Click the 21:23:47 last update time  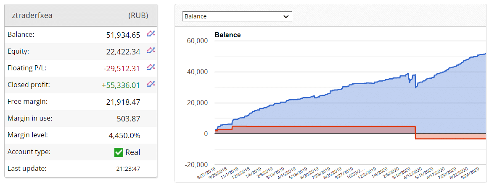[128, 169]
